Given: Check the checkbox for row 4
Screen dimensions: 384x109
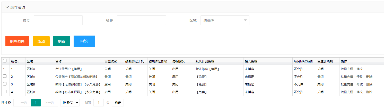Looking at the screenshot, I should coord(5,92).
